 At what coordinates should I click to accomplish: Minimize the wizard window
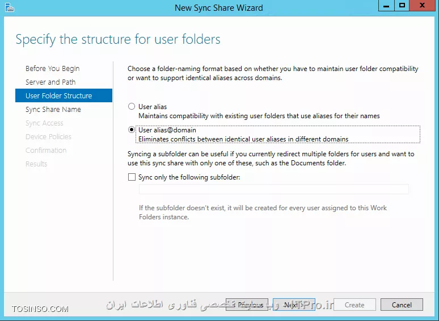click(x=386, y=6)
